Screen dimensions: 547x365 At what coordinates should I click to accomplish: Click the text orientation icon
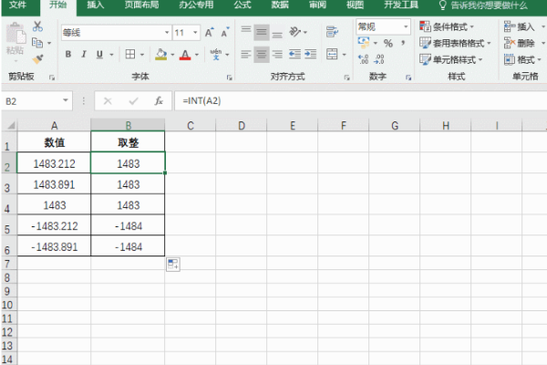coord(295,32)
